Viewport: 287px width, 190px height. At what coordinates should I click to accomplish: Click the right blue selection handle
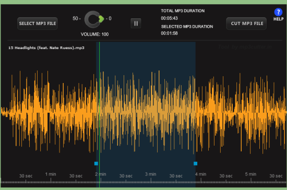pyautogui.click(x=196, y=163)
